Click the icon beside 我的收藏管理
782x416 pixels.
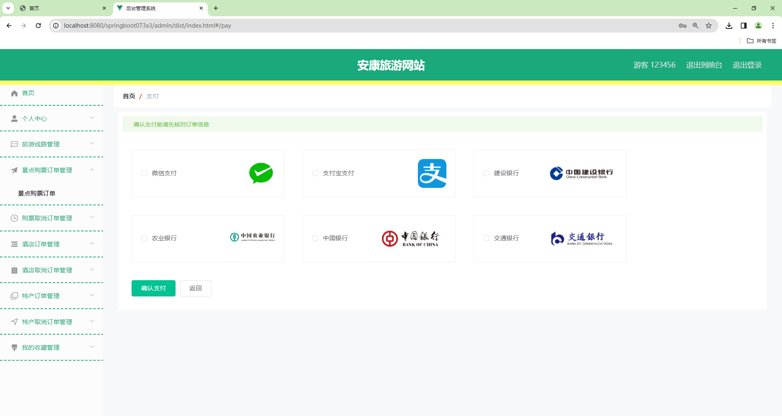click(x=14, y=347)
